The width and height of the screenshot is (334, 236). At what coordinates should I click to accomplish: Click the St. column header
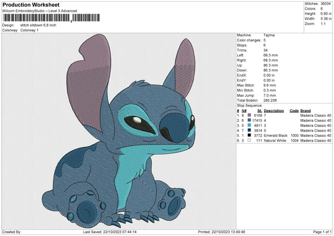[259, 110]
